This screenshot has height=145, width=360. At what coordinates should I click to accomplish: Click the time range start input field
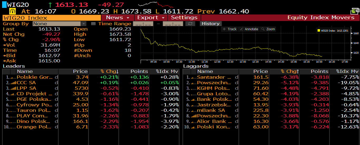click(x=143, y=24)
